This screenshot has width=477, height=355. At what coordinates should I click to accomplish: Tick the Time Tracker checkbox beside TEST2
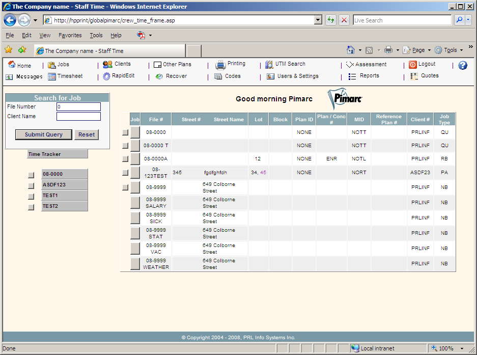coord(31,207)
